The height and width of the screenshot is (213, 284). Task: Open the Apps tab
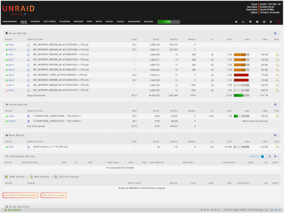(x=99, y=22)
